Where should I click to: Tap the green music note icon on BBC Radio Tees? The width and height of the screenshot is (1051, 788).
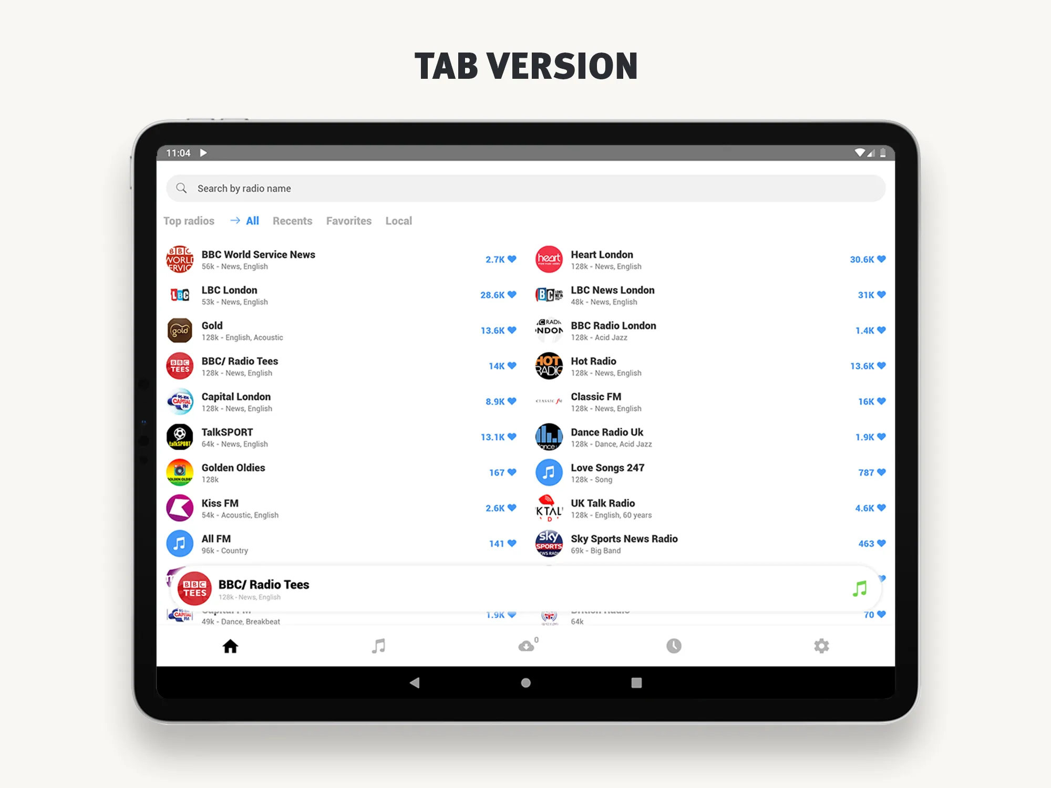click(859, 588)
